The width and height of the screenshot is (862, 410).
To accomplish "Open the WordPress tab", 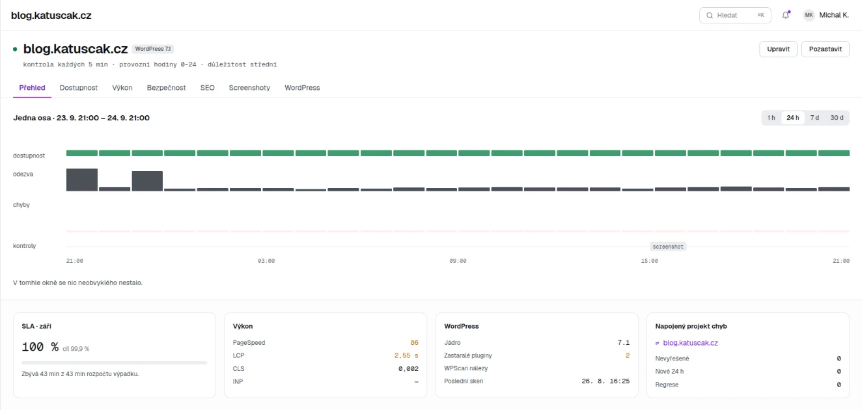I will coord(302,88).
